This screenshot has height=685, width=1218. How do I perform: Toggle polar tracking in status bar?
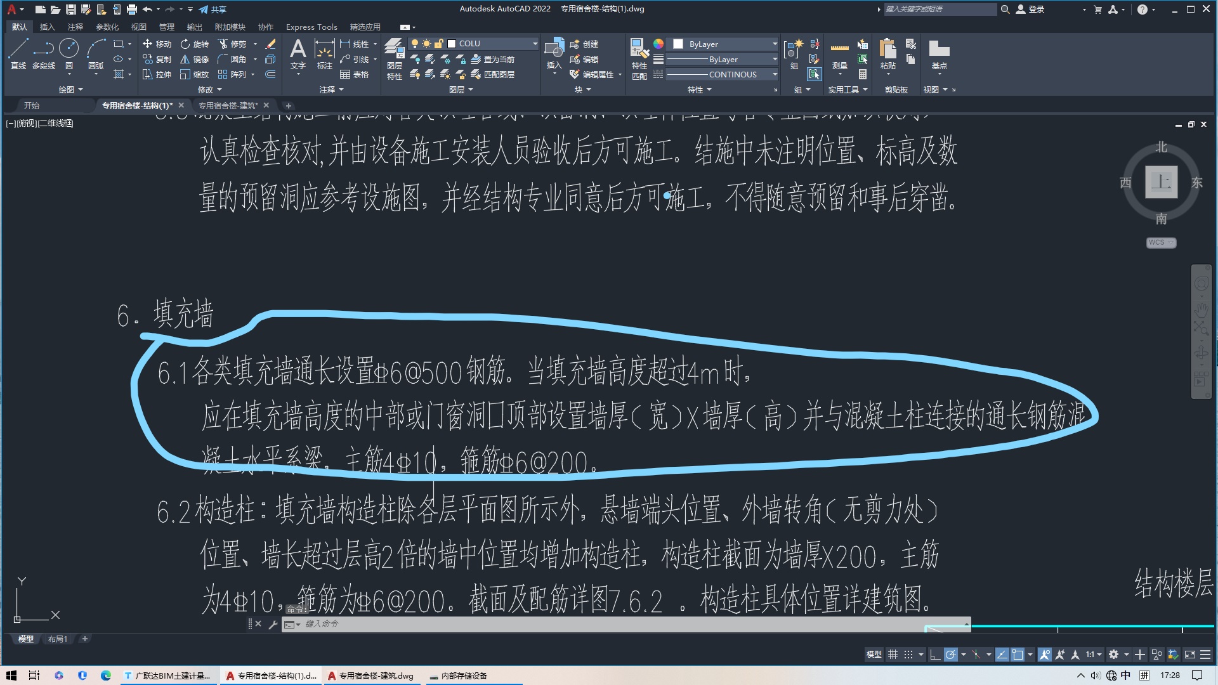click(x=950, y=655)
